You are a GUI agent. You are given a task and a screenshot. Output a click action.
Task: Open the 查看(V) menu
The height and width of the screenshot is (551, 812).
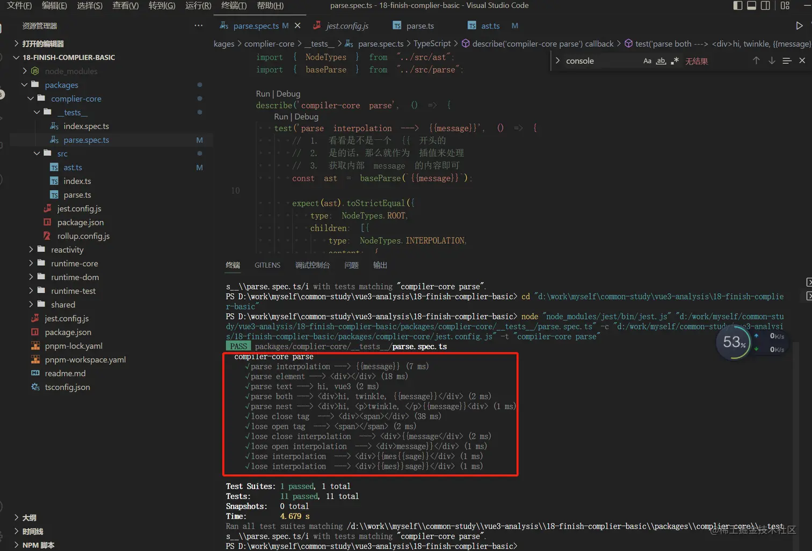[x=126, y=5]
